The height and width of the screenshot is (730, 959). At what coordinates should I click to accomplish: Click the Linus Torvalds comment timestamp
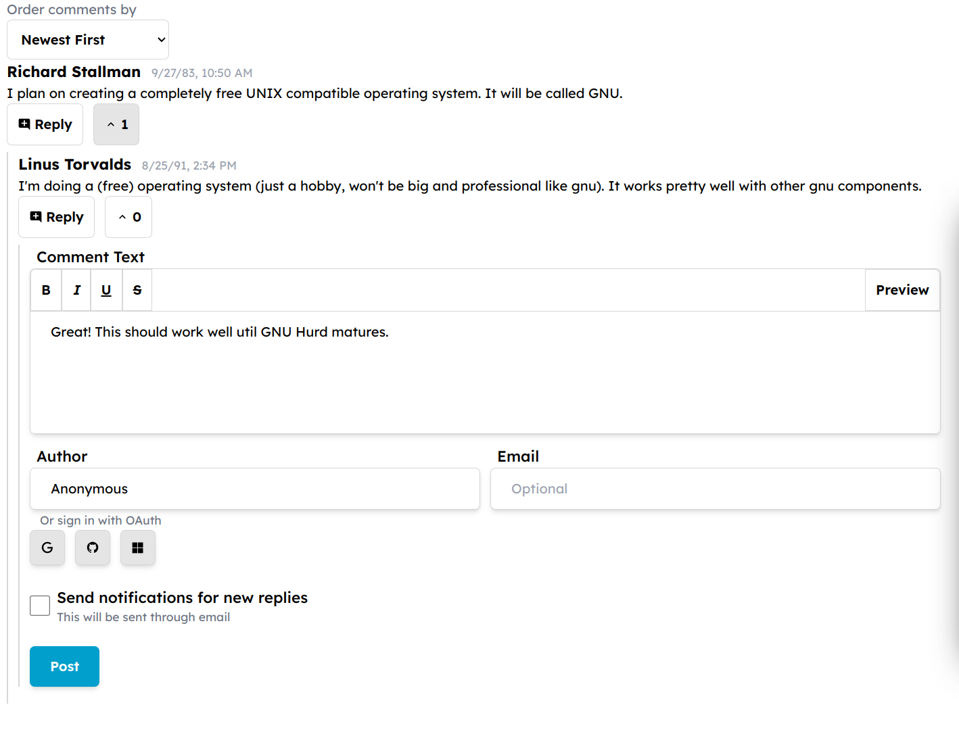[189, 166]
